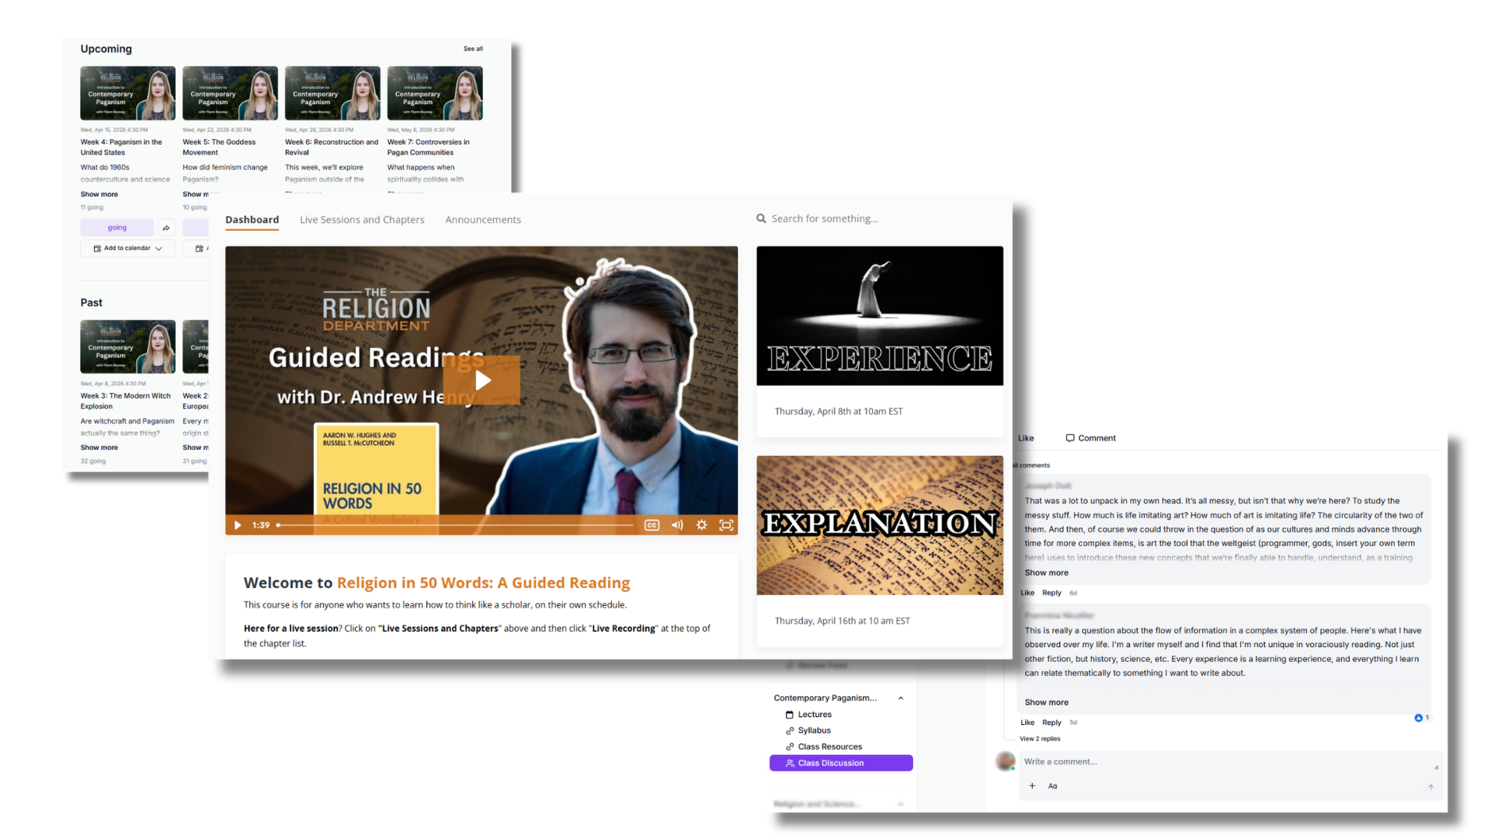The image size is (1491, 839).
Task: Collapse the Contemporary Paganism sidebar section
Action: tap(901, 698)
